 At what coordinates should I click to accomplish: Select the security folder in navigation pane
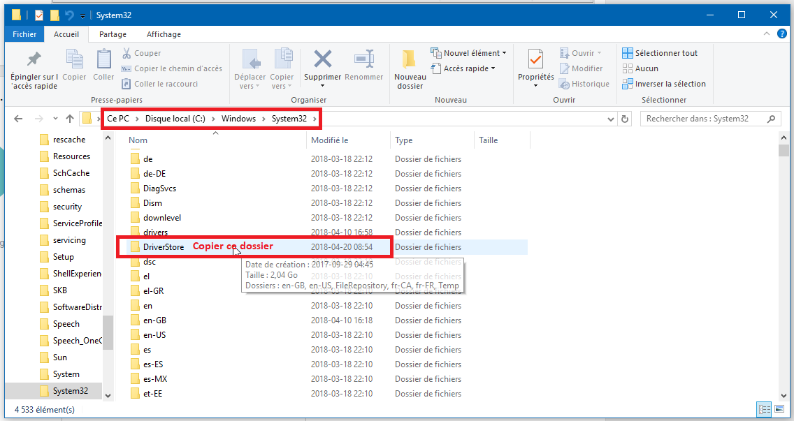(x=67, y=207)
